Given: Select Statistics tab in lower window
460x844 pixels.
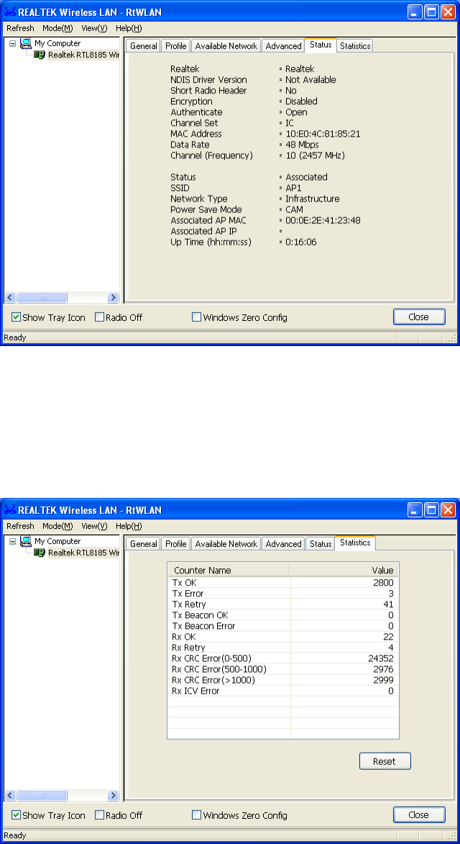Looking at the screenshot, I should 355,543.
